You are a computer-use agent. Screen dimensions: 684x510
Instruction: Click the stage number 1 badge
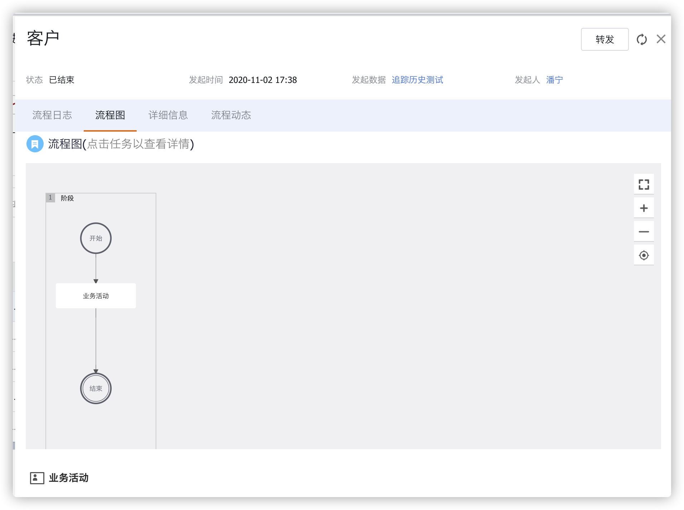click(x=50, y=198)
